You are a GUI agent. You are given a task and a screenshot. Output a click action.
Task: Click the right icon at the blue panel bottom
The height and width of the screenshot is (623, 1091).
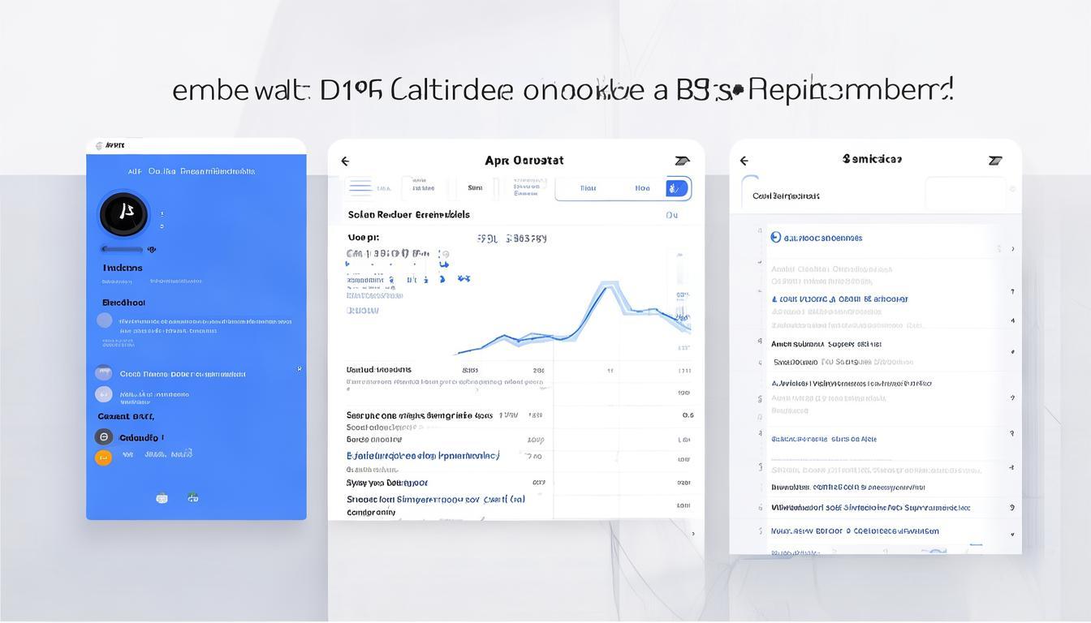(x=192, y=497)
